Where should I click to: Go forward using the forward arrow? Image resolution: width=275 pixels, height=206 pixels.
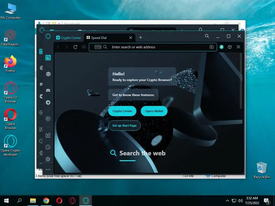67,47
